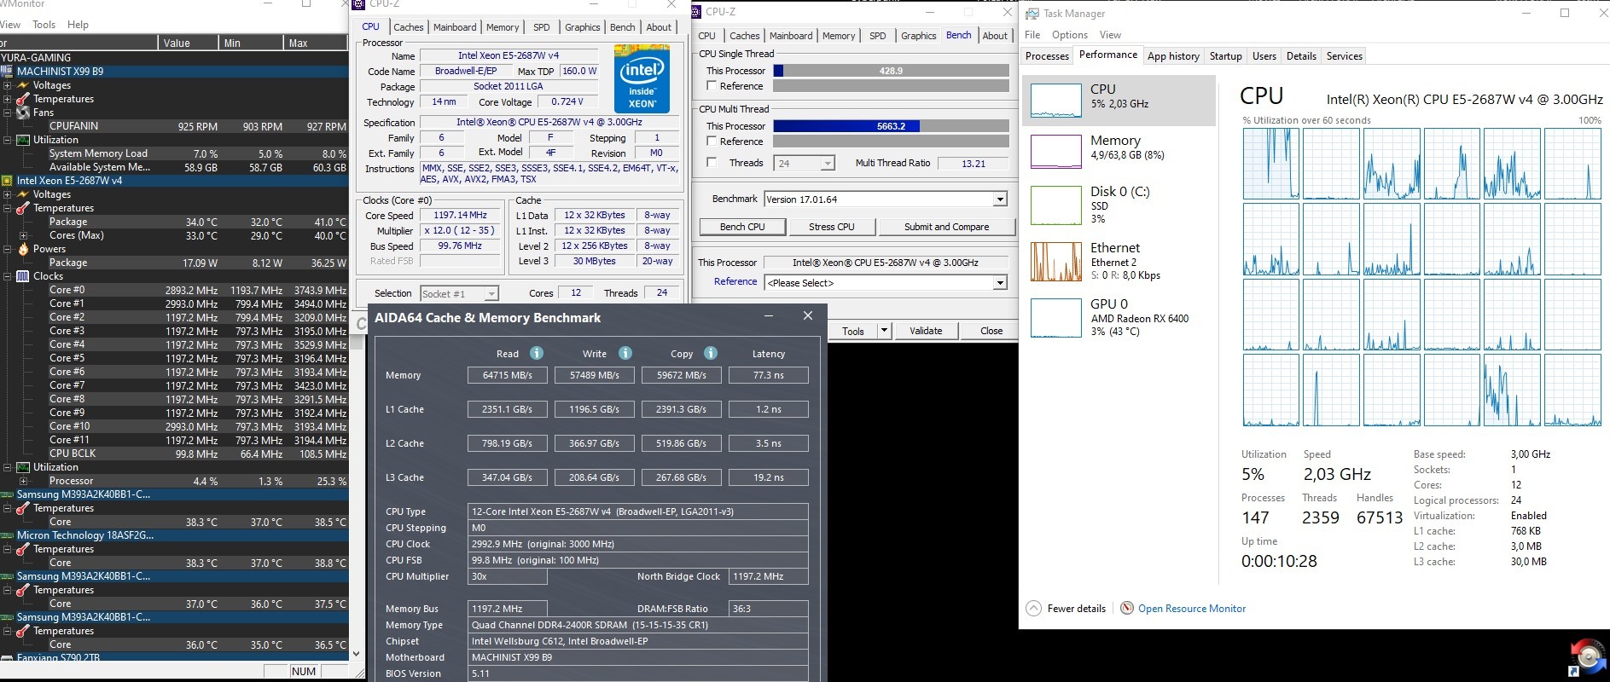The width and height of the screenshot is (1610, 682).
Task: Click the Memory Read 64715 MB/s field
Action: click(508, 375)
